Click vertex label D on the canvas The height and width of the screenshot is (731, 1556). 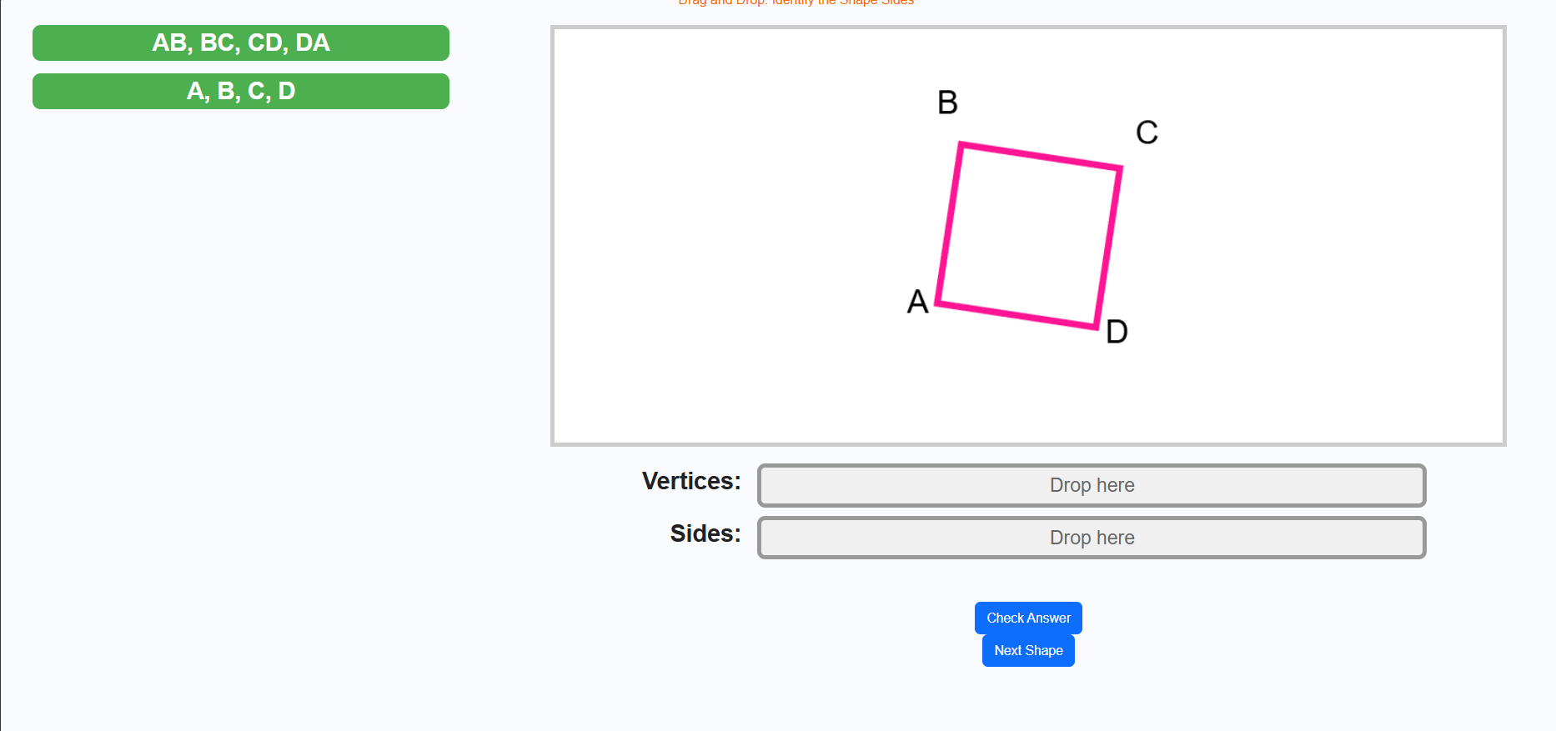[x=1117, y=332]
